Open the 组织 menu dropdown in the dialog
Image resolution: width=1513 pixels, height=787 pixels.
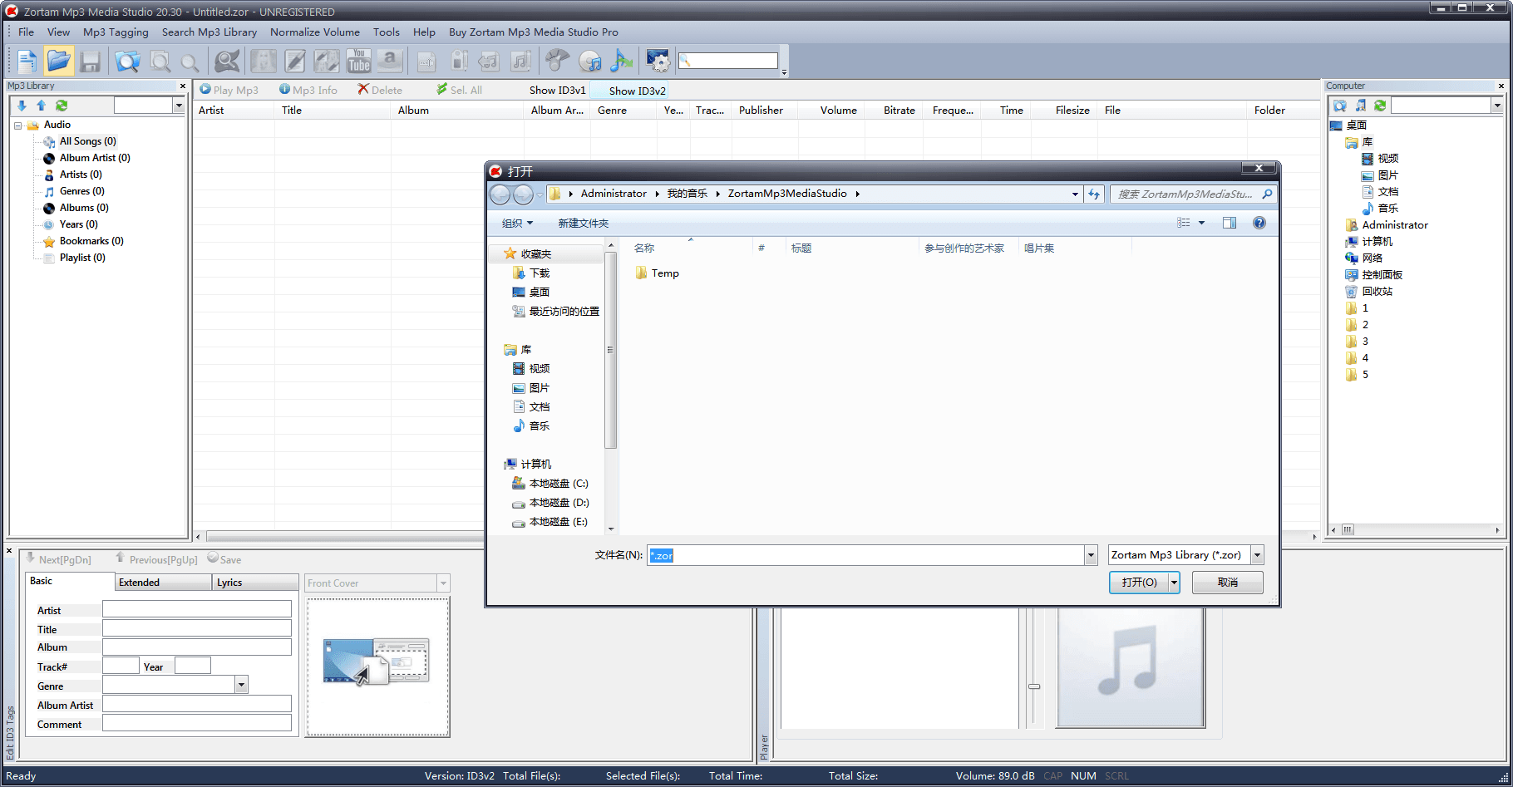[x=517, y=223]
